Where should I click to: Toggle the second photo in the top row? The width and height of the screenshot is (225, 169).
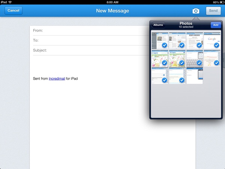coord(177,41)
